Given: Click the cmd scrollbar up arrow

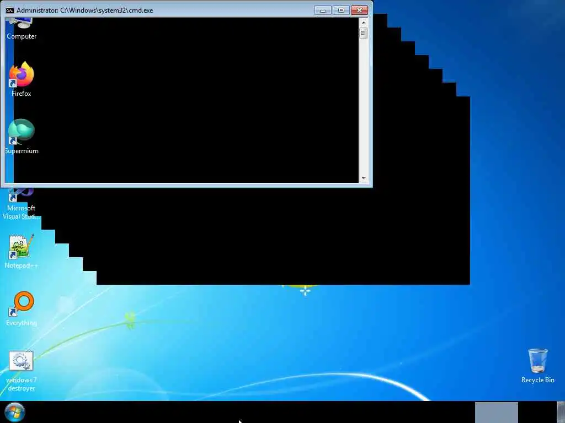Looking at the screenshot, I should (363, 23).
